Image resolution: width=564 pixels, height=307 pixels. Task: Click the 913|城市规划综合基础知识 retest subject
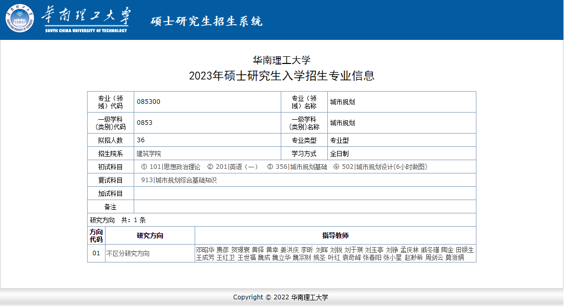point(179,180)
